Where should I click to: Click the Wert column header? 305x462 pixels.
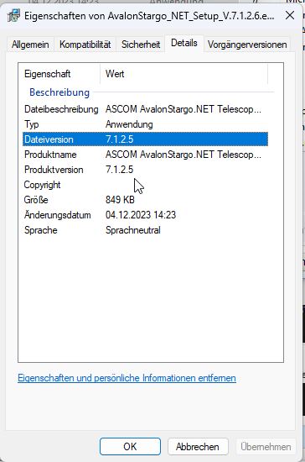[184, 74]
